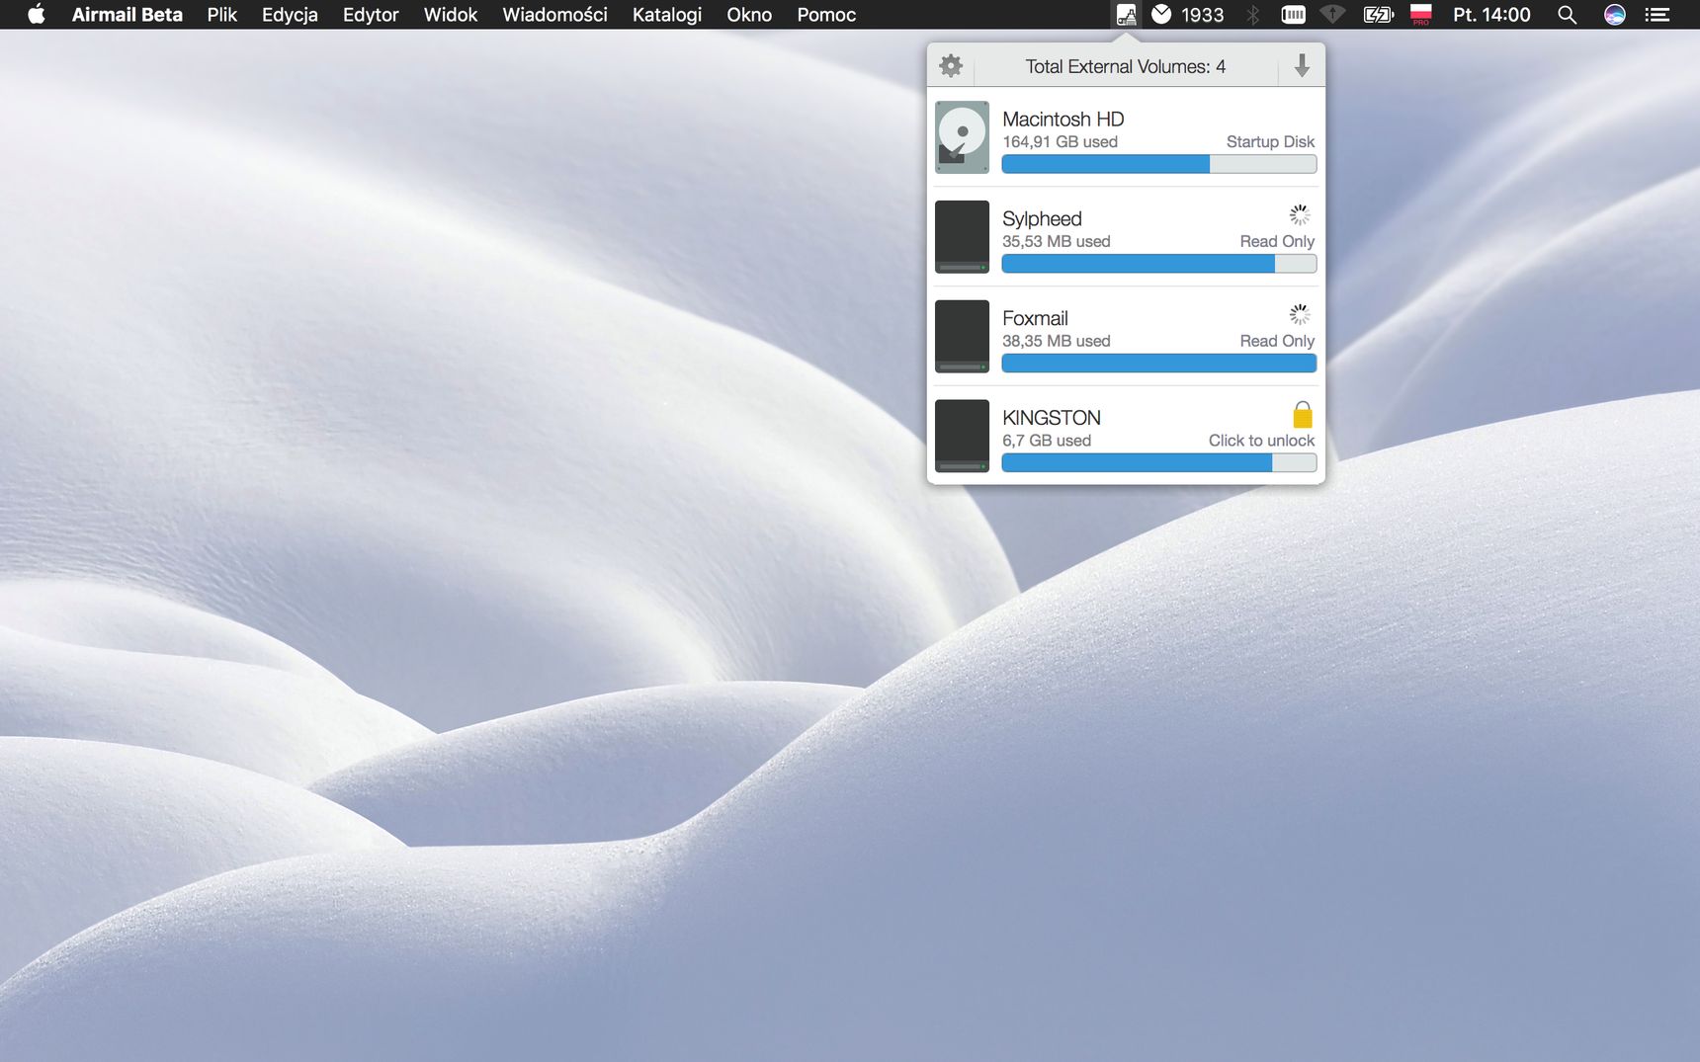The width and height of the screenshot is (1700, 1062).
Task: Click the 'Read Only' label for Sylpheed
Action: coord(1277,242)
